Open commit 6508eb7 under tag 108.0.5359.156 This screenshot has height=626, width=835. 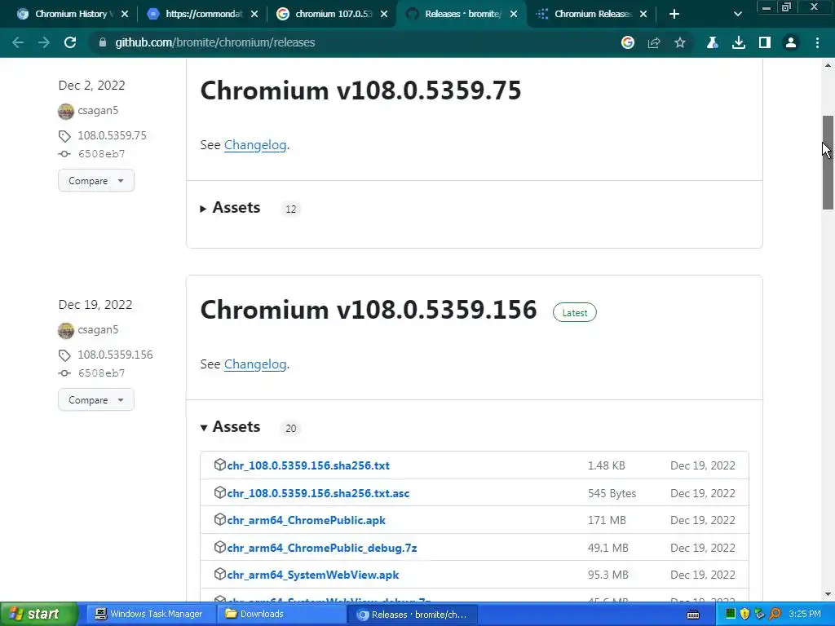[101, 373]
